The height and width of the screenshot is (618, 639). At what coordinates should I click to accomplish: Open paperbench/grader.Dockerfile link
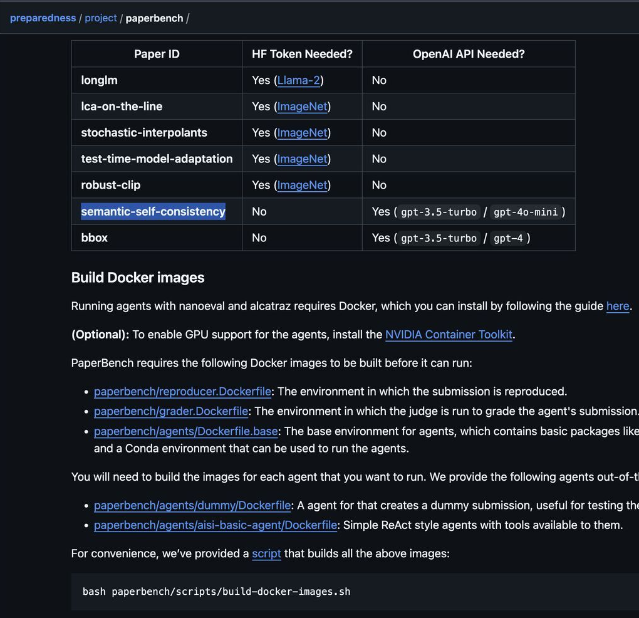pyautogui.click(x=171, y=412)
